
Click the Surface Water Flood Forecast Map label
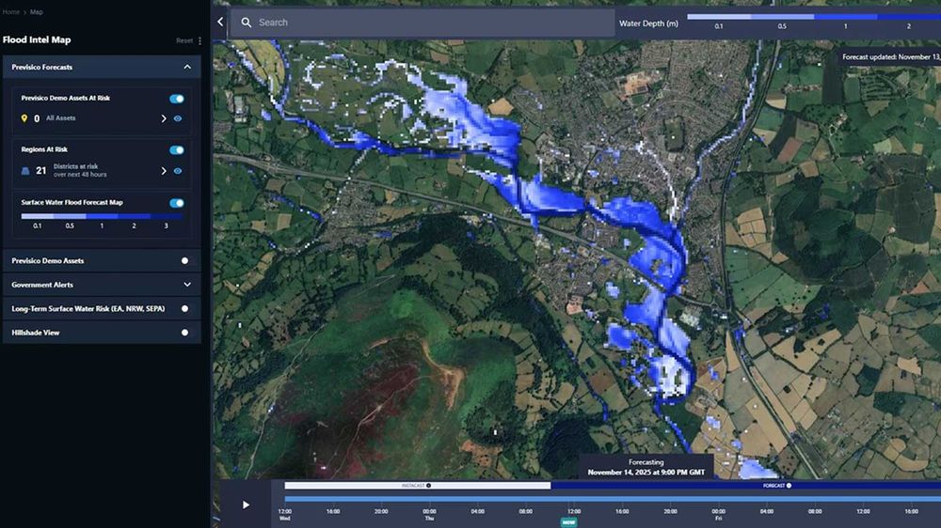(72, 203)
